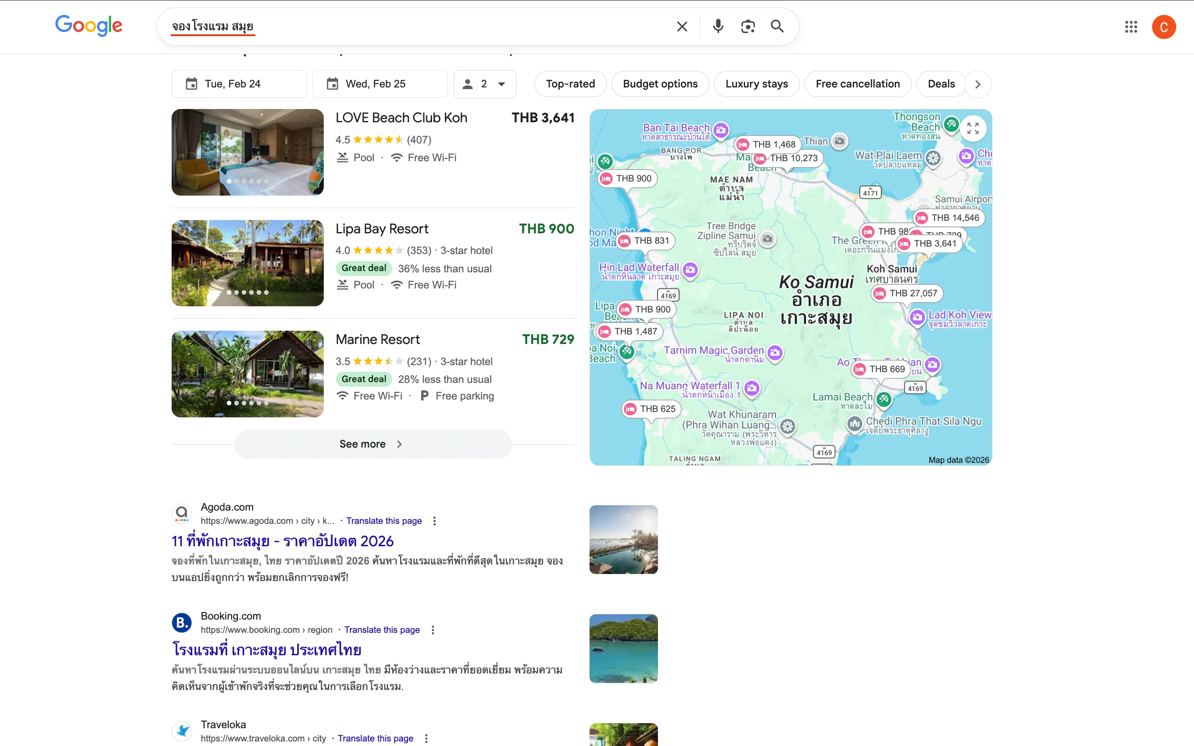
Task: Change the Tue, Feb 24 check-in date
Action: (238, 84)
